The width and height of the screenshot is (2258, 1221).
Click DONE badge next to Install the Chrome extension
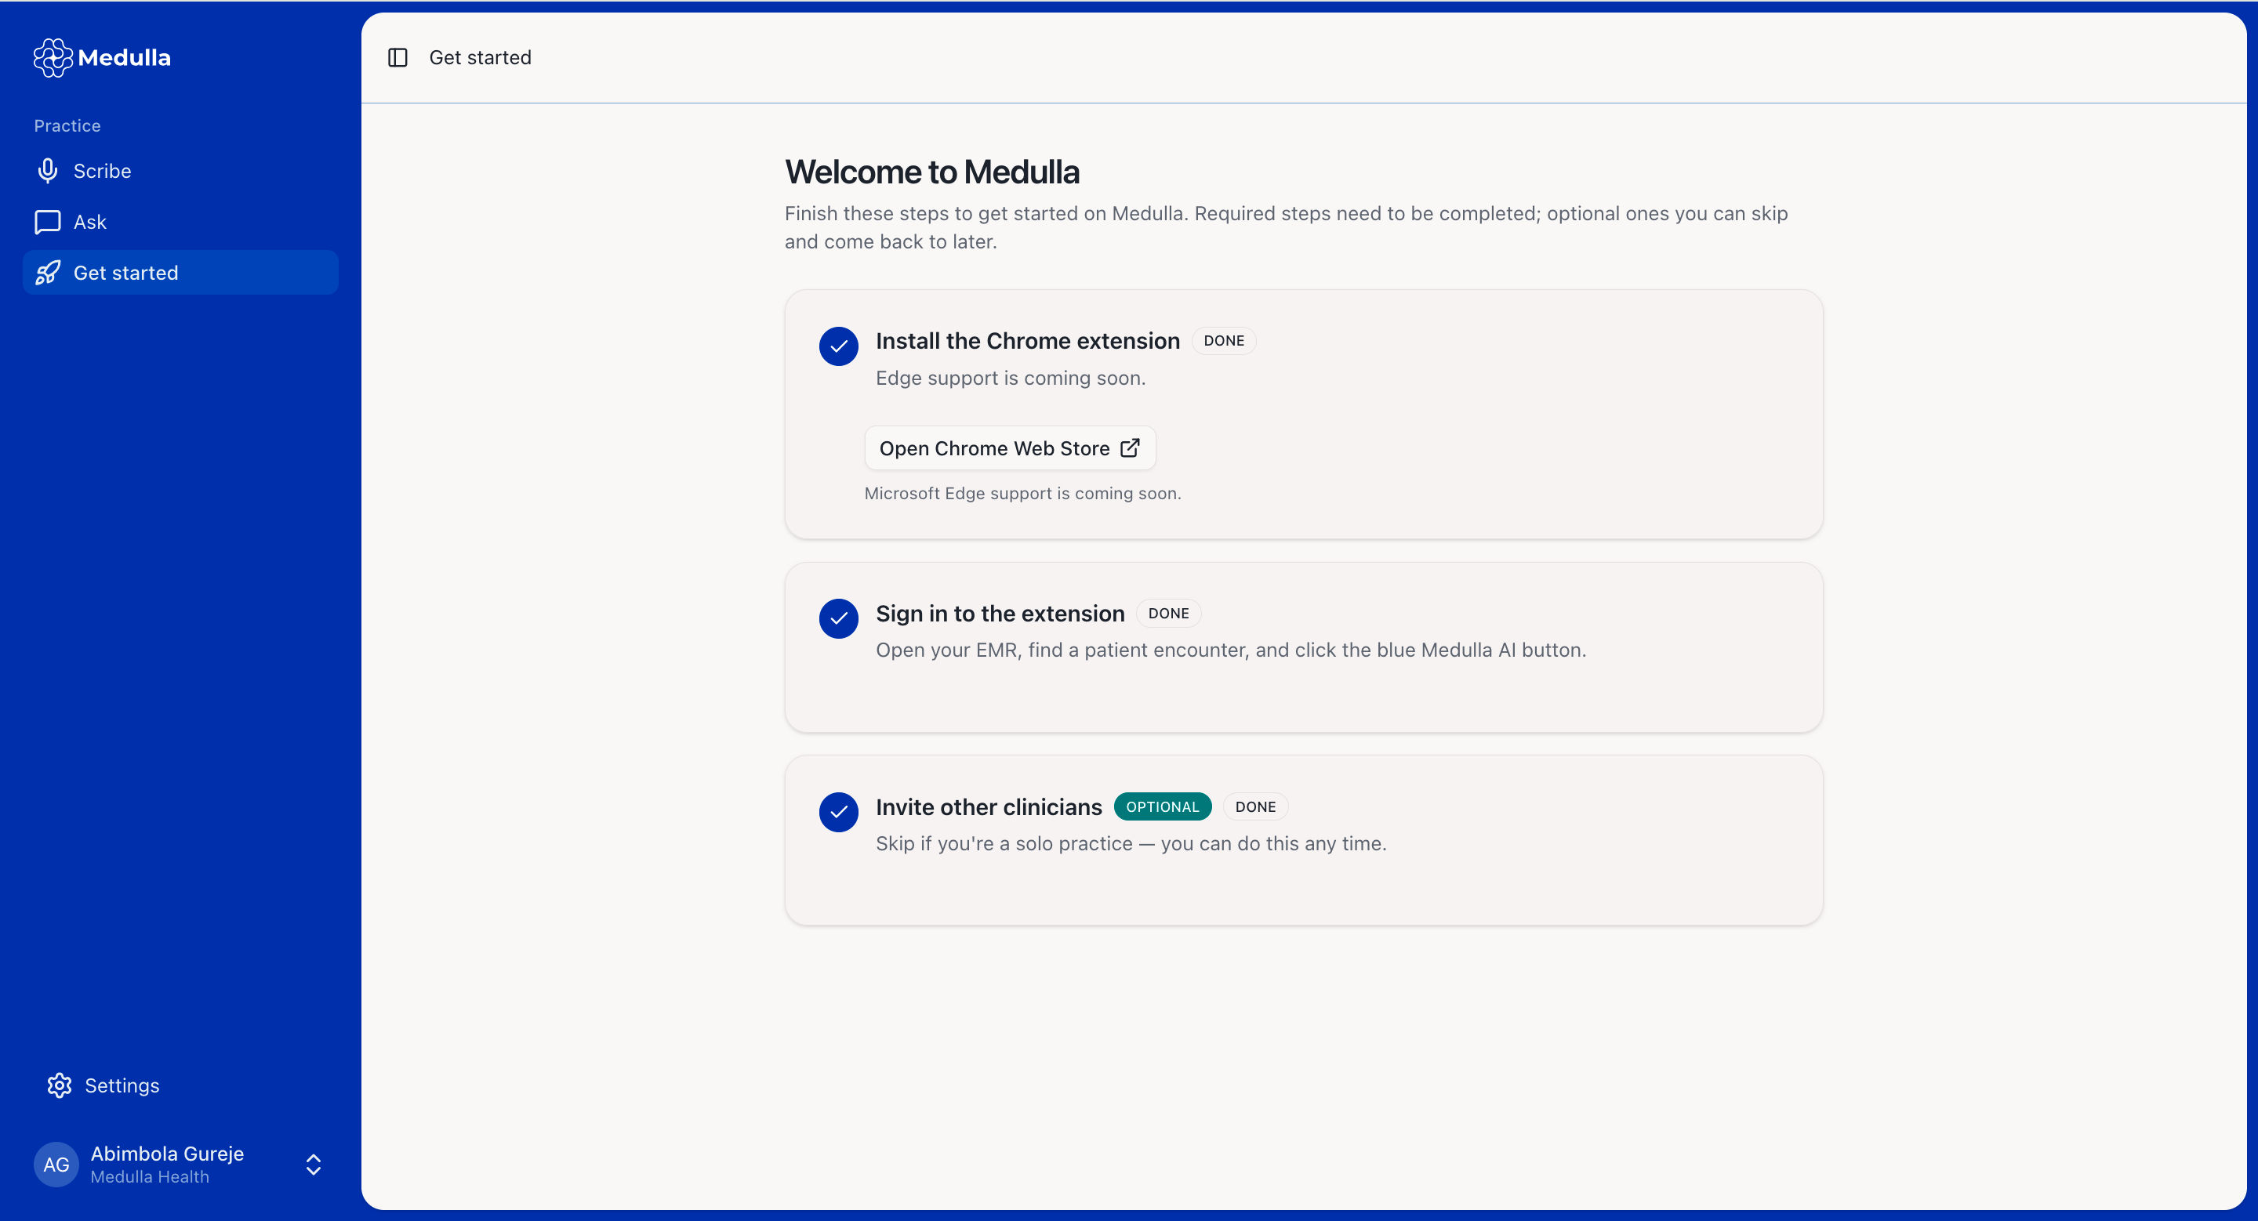pos(1224,341)
